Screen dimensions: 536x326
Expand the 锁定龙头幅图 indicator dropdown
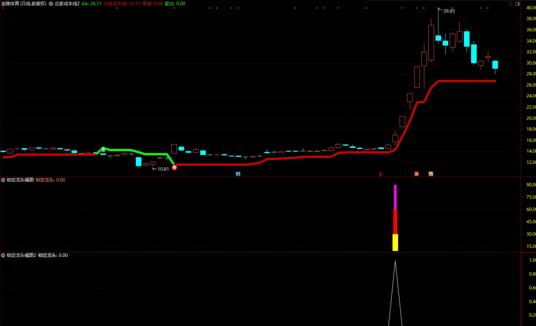pyautogui.click(x=3, y=180)
